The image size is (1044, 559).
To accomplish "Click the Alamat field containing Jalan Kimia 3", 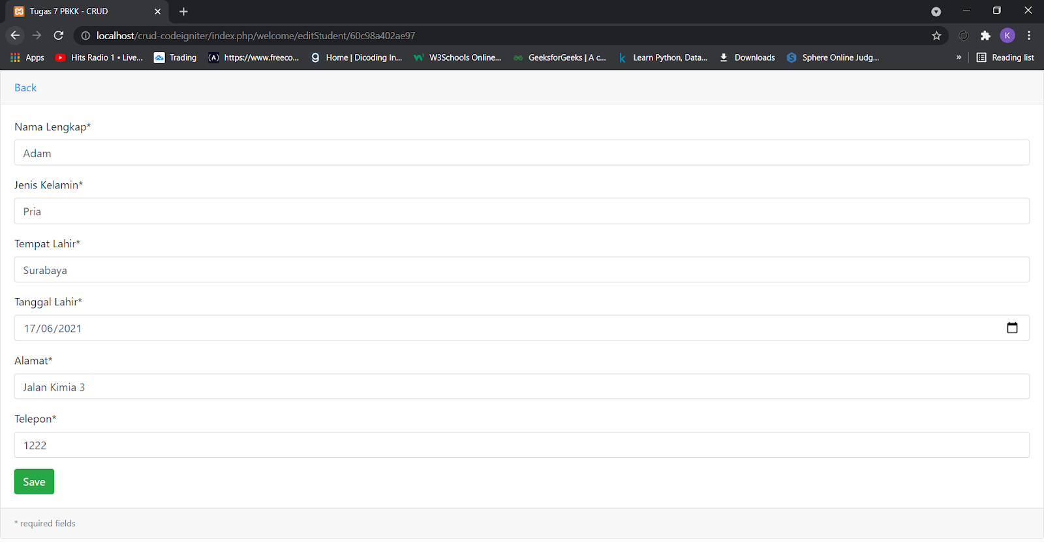I will click(x=522, y=387).
